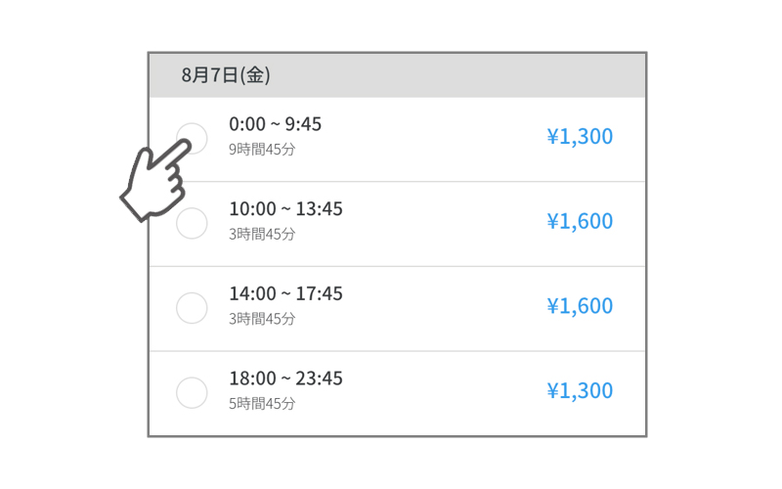Select the 14:00 ~ 17:45 radio button
This screenshot has width=782, height=489.
[x=192, y=308]
